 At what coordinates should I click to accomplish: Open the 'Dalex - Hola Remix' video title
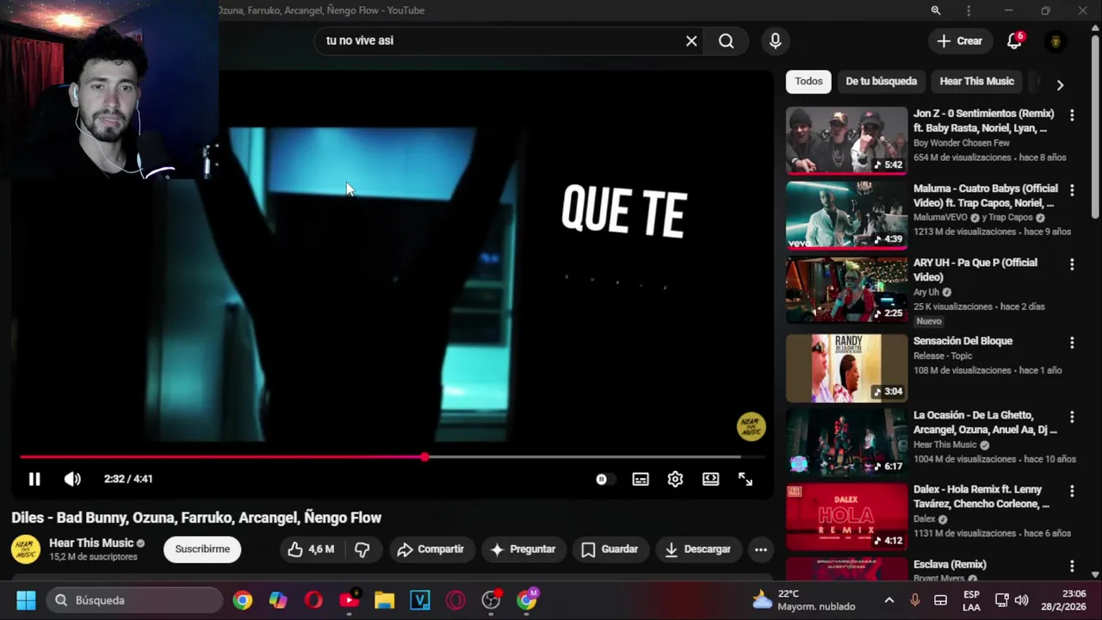coord(981,497)
